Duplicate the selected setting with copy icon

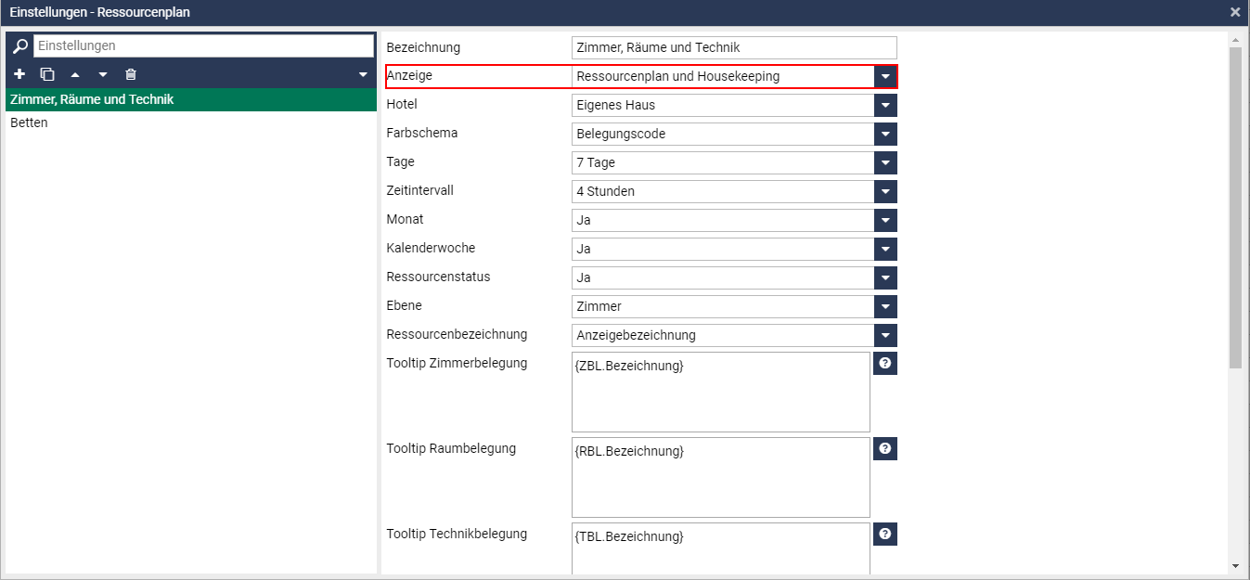[47, 74]
